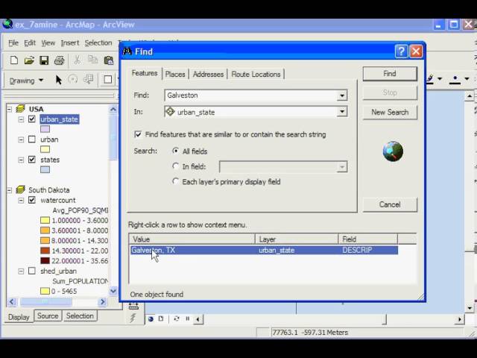Switch to Source tab in table of contents

pos(48,316)
